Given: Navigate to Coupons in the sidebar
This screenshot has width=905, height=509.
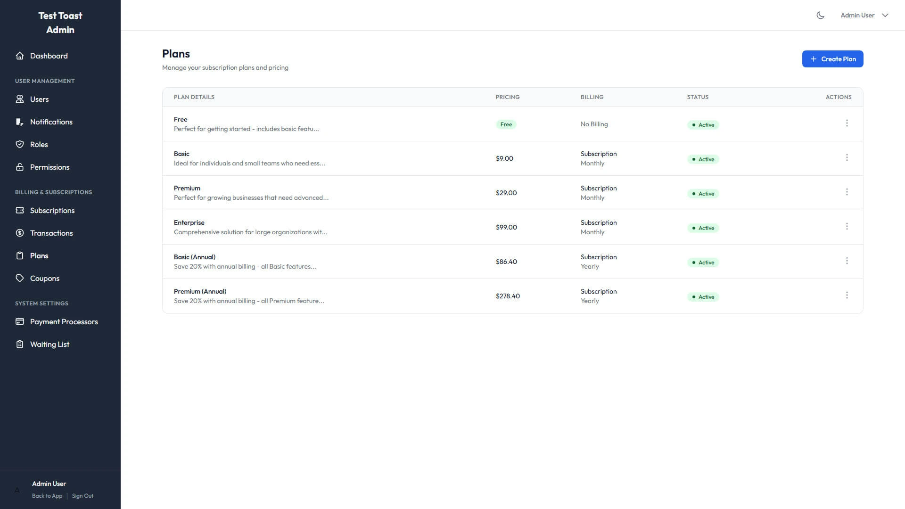Looking at the screenshot, I should click(44, 278).
